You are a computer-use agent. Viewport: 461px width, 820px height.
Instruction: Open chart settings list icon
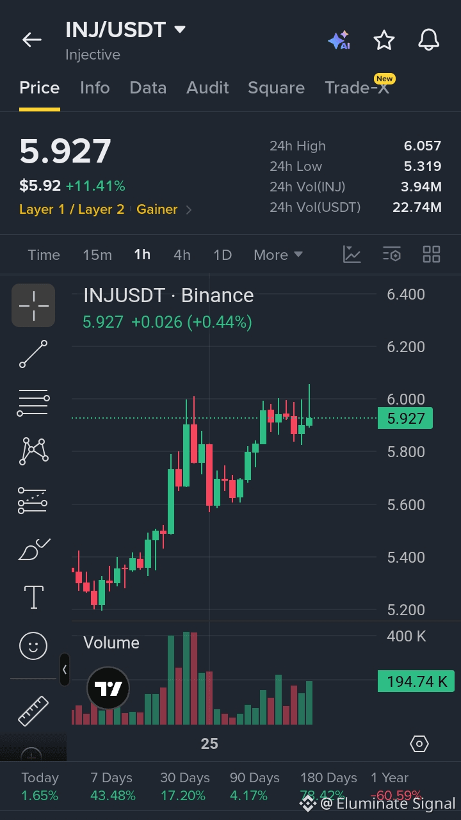pyautogui.click(x=392, y=254)
